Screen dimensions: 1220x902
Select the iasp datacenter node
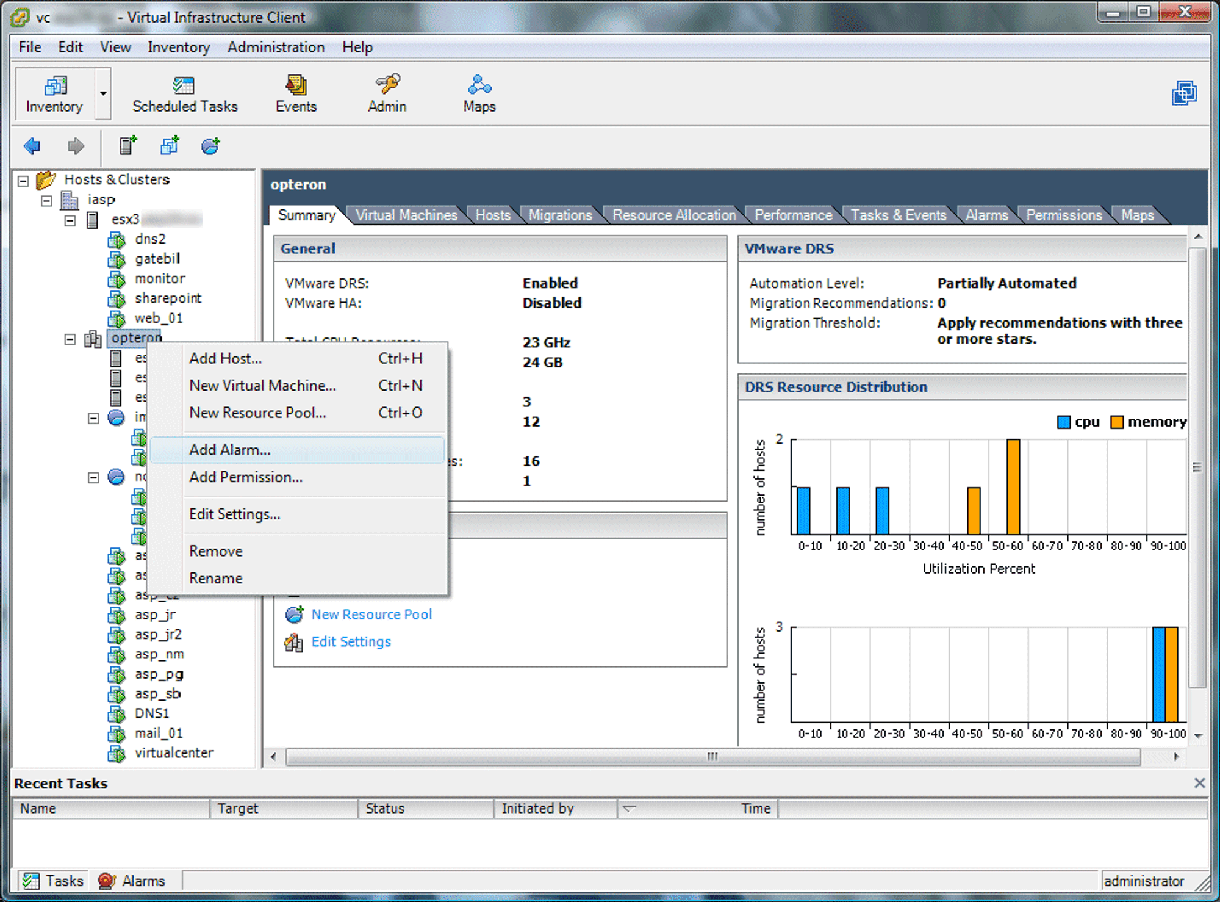click(x=101, y=200)
